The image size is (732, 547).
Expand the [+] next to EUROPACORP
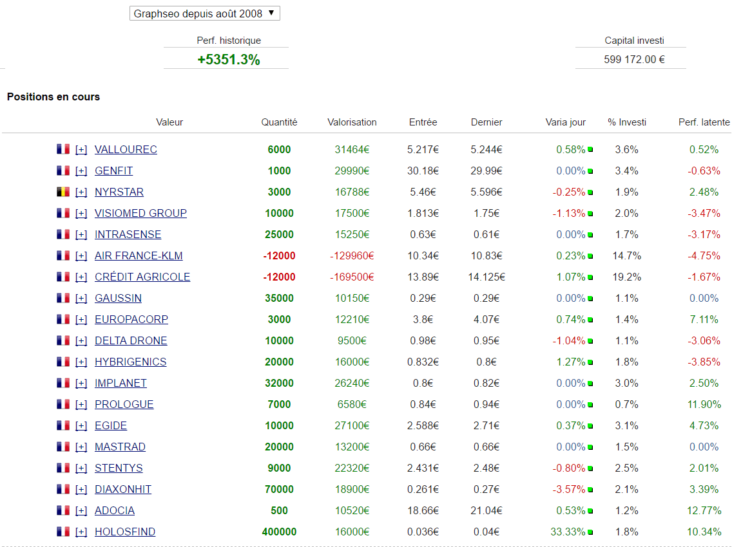[81, 319]
